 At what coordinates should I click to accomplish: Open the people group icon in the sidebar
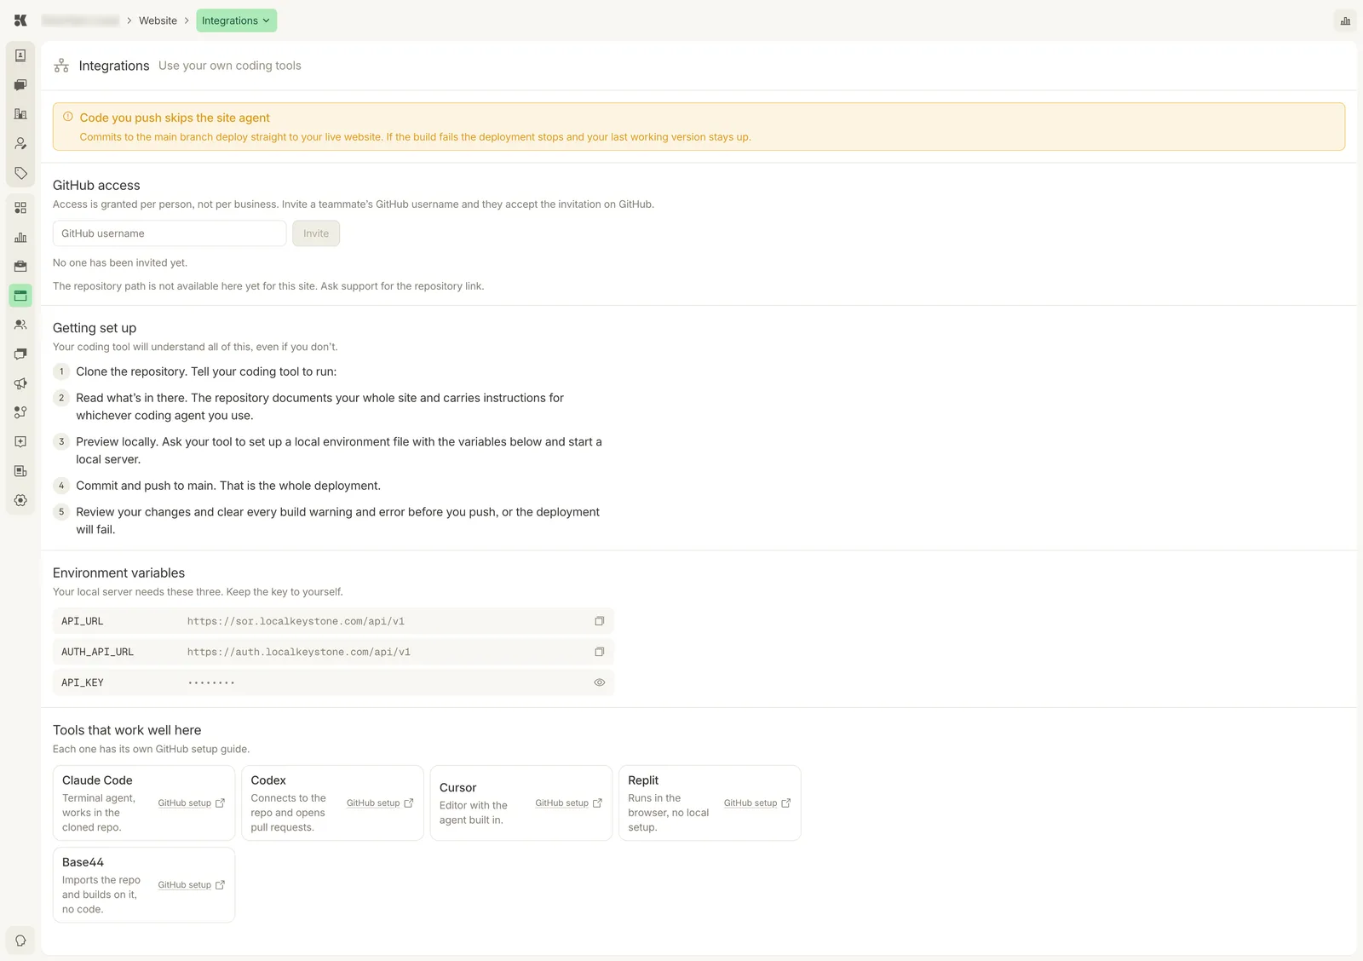tap(20, 325)
